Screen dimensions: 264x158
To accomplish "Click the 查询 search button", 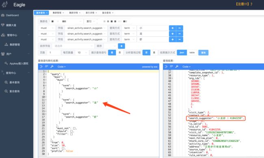I will coord(203,53).
